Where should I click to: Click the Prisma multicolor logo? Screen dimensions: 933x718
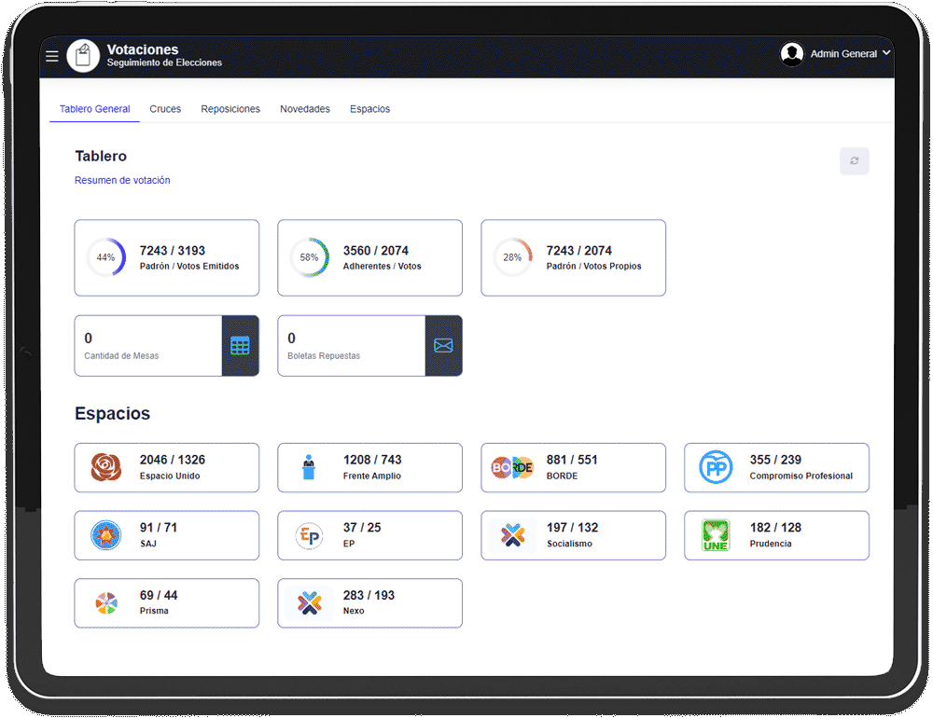click(106, 603)
